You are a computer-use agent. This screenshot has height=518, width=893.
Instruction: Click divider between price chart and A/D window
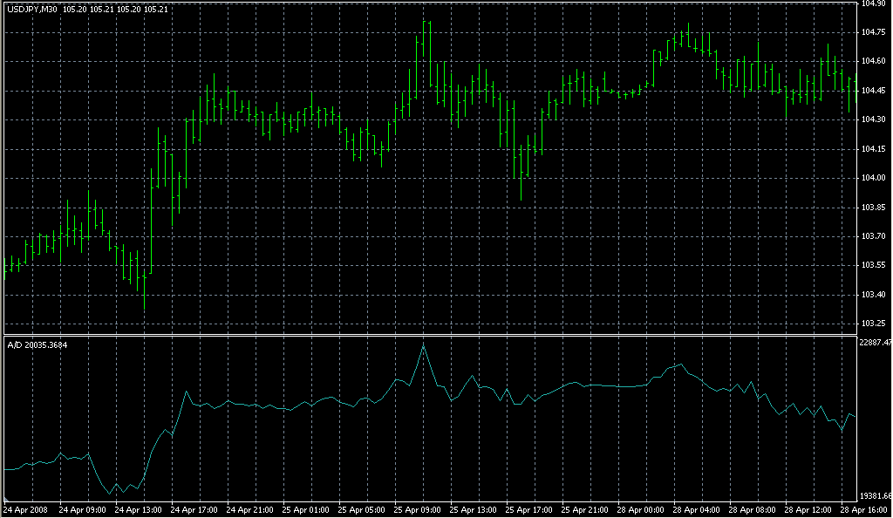click(427, 335)
